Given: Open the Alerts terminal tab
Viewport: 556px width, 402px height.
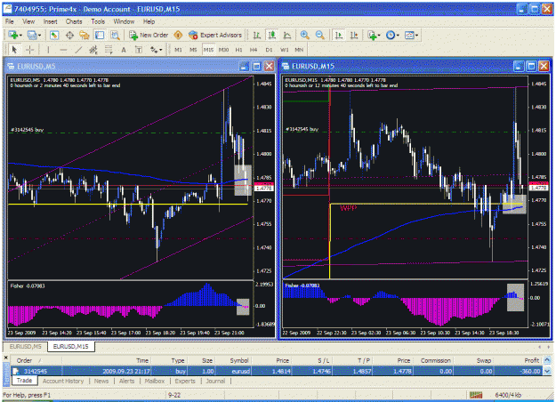Looking at the screenshot, I should click(x=126, y=381).
